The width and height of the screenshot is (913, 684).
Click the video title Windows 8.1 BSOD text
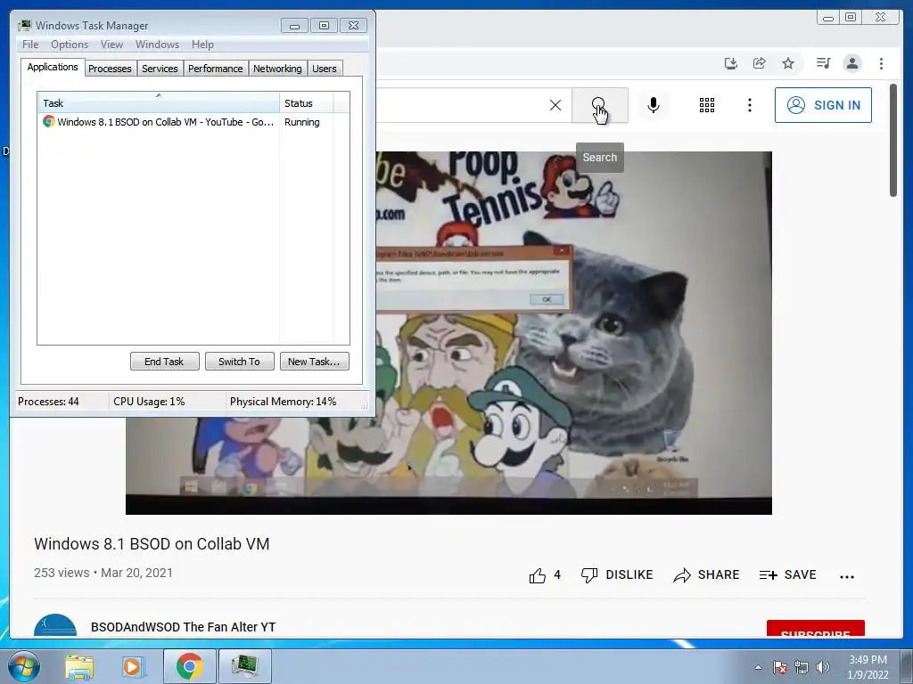152,544
